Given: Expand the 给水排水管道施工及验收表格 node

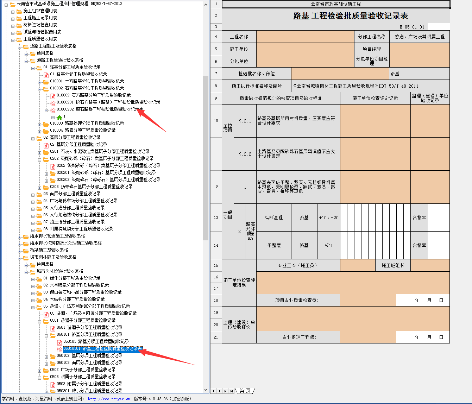Looking at the screenshot, I should tap(19, 237).
